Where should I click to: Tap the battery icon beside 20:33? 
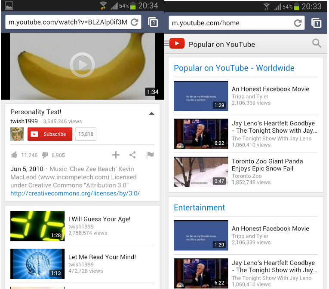[x=296, y=6]
